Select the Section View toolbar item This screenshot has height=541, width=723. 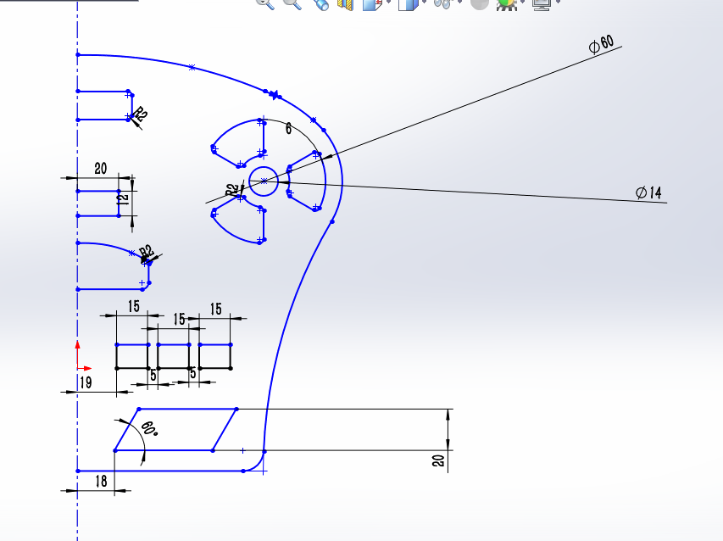[343, 4]
